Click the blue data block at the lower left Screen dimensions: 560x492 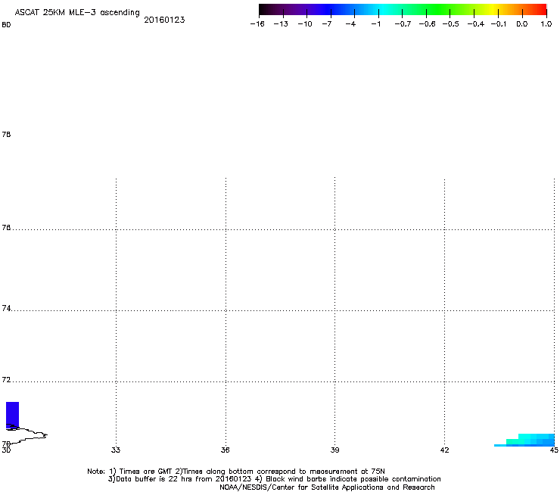coord(13,415)
